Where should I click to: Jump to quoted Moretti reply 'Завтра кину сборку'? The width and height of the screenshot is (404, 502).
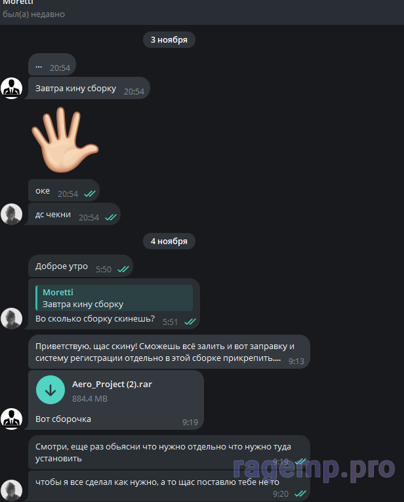click(x=114, y=298)
